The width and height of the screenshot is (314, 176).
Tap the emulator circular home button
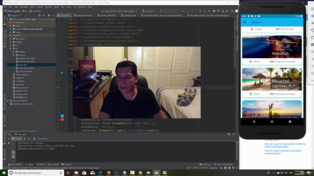(272, 122)
